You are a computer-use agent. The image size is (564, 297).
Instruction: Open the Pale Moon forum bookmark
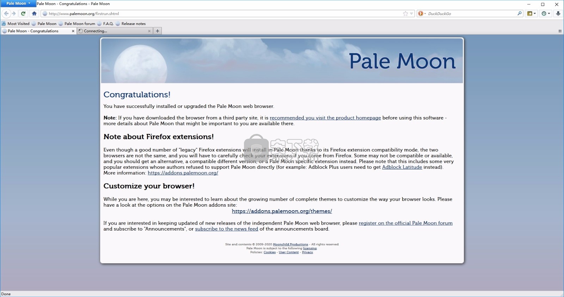coord(77,24)
